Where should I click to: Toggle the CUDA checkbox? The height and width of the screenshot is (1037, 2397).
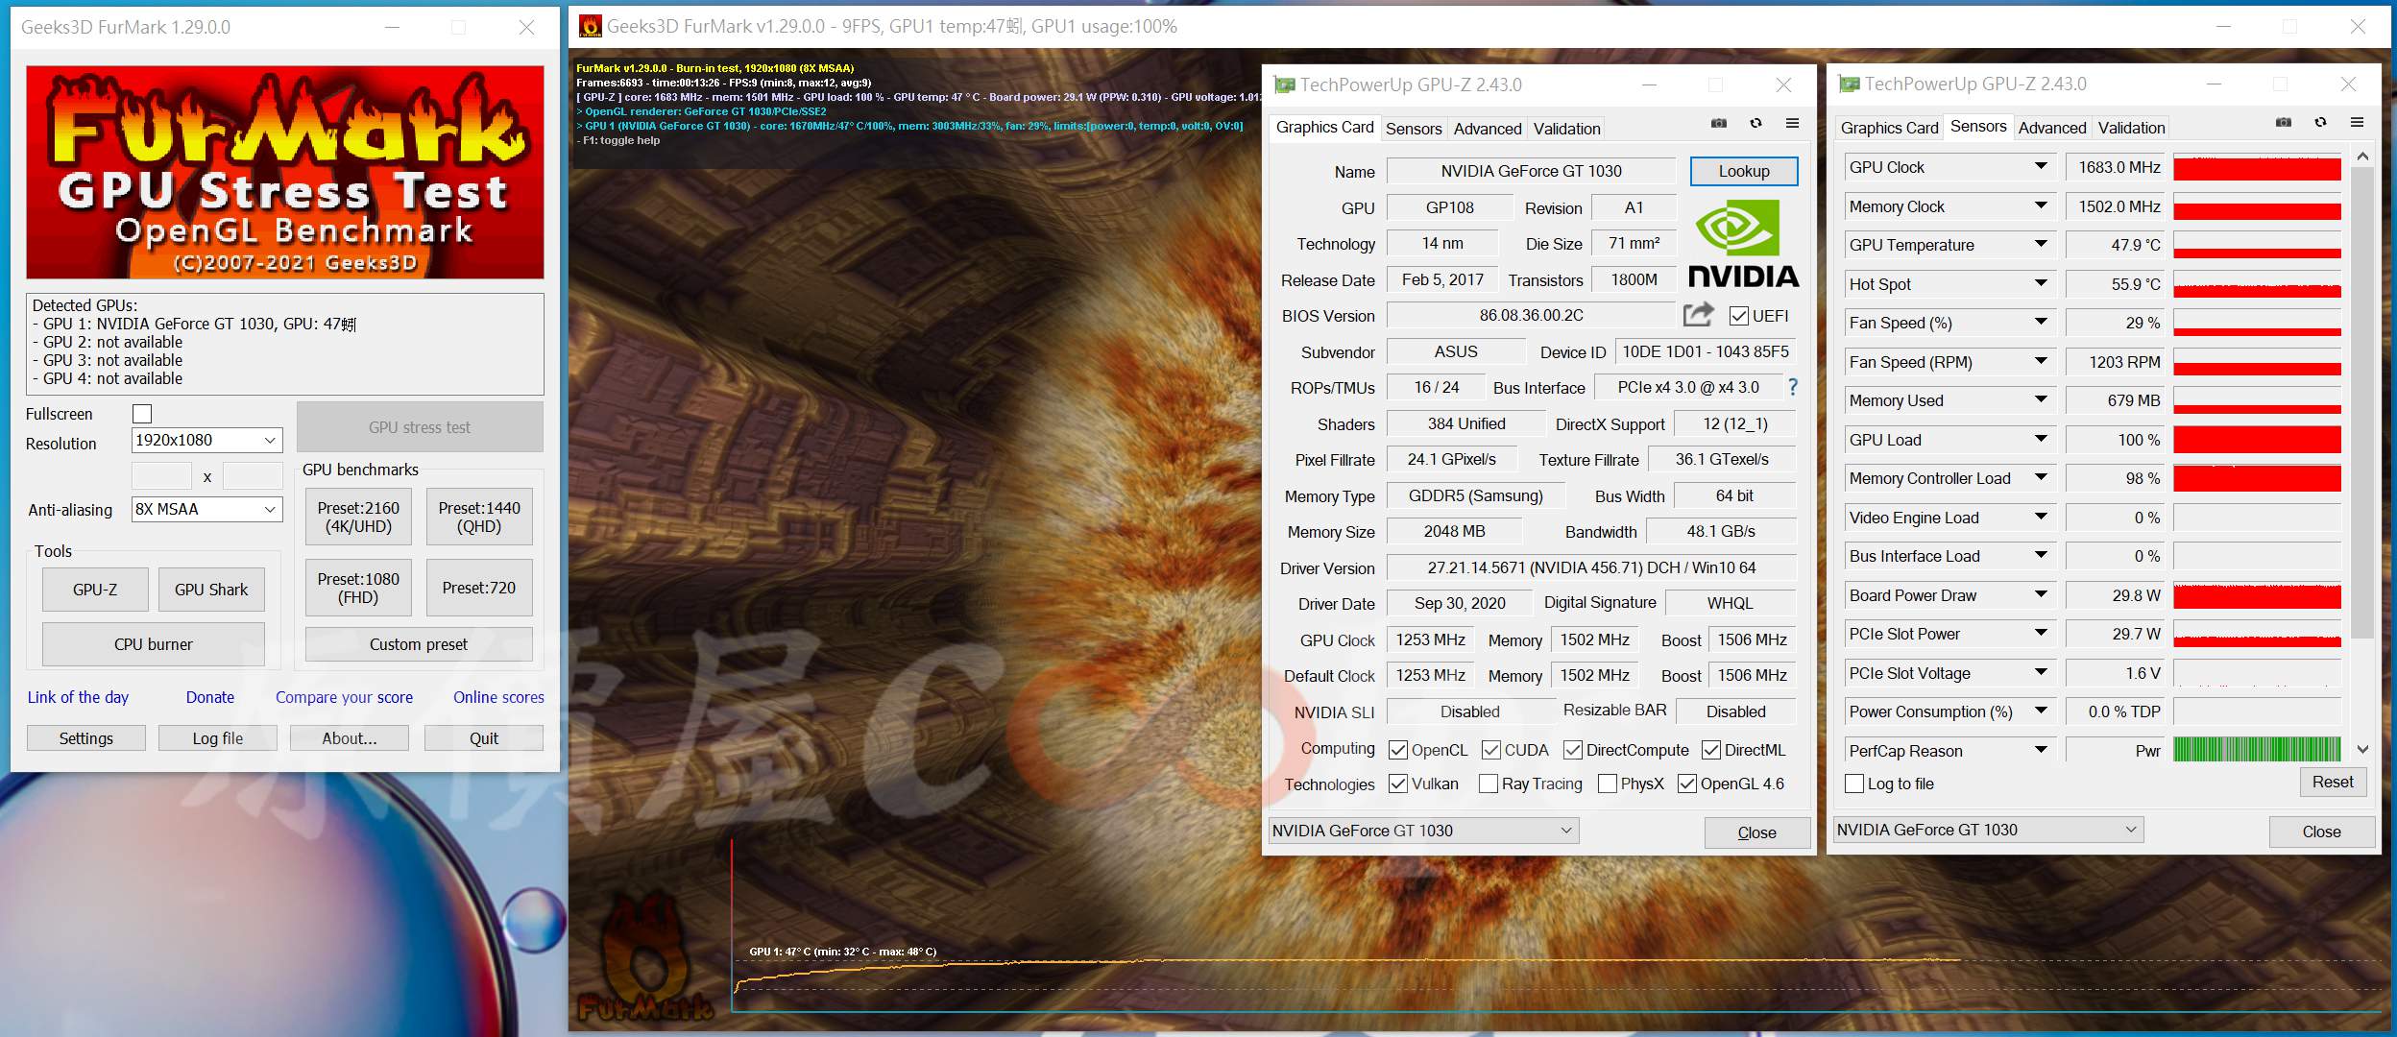coord(1491,750)
